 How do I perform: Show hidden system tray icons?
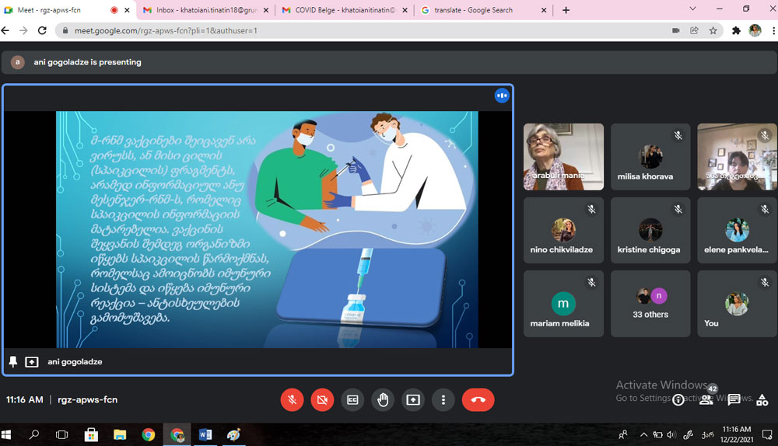point(643,434)
